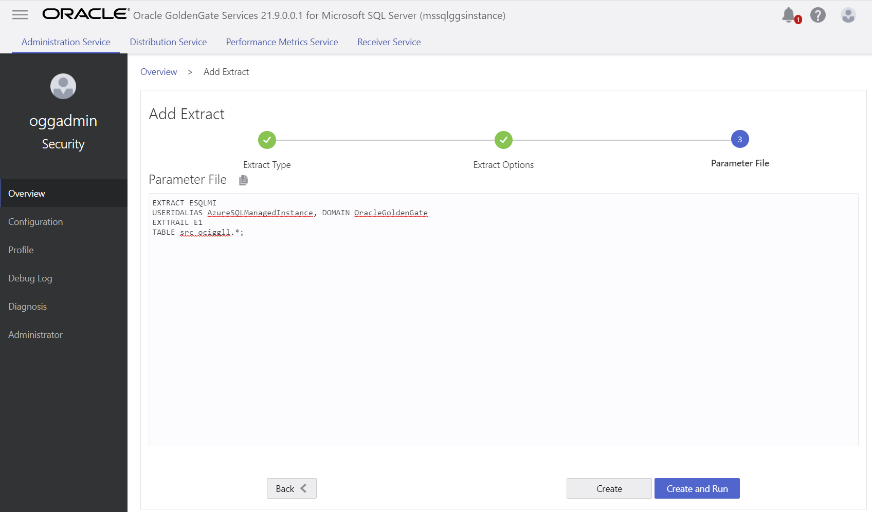Select the completed Extract Type step checkmark
This screenshot has width=872, height=512.
pos(266,139)
